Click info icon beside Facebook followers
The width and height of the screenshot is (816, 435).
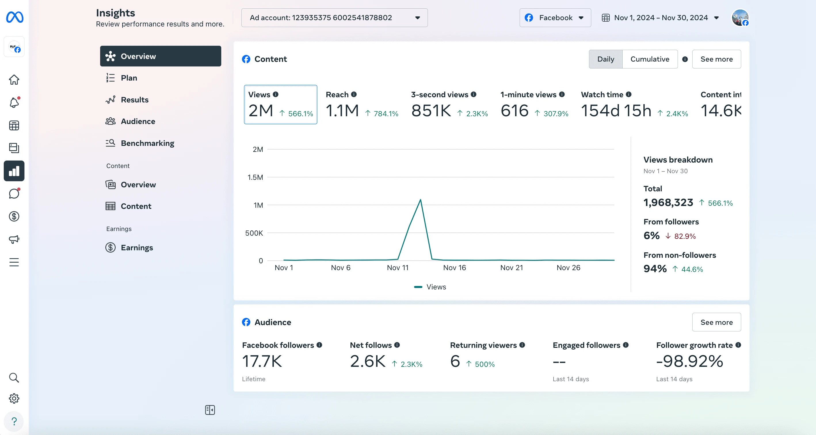[319, 345]
